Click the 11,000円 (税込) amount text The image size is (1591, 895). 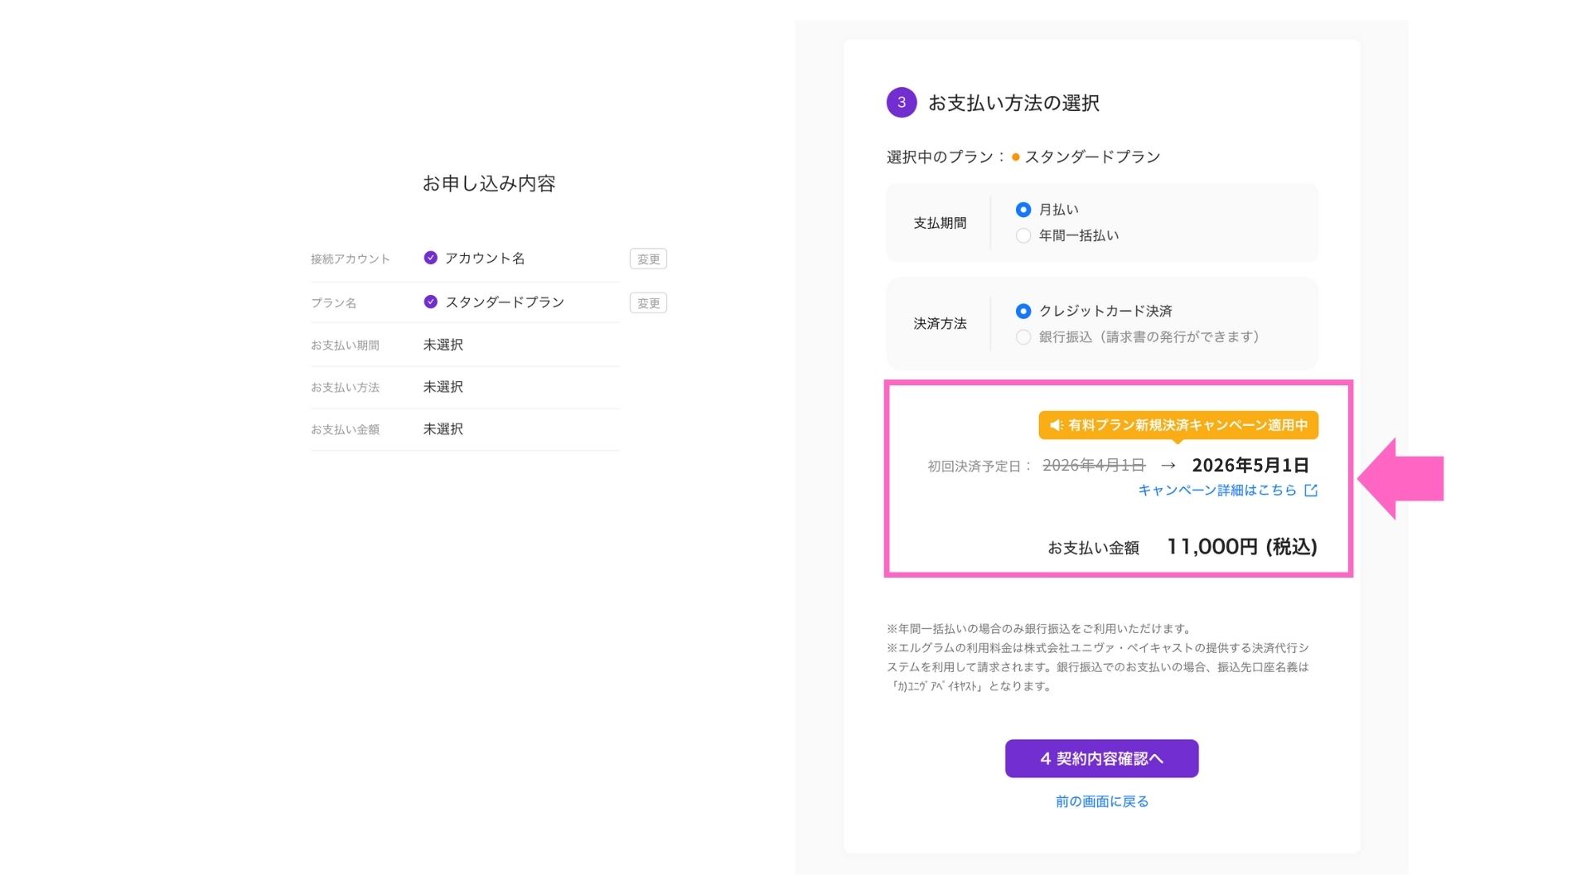[x=1241, y=546]
